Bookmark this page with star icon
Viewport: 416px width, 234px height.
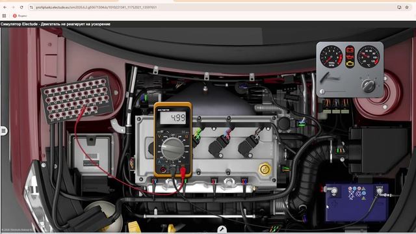407,7
